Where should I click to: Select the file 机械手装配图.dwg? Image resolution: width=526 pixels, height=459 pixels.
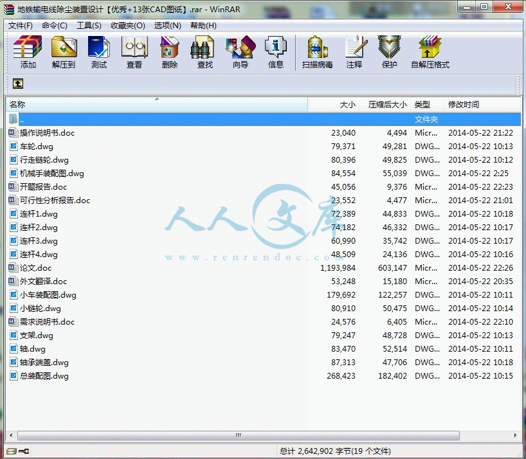51,174
